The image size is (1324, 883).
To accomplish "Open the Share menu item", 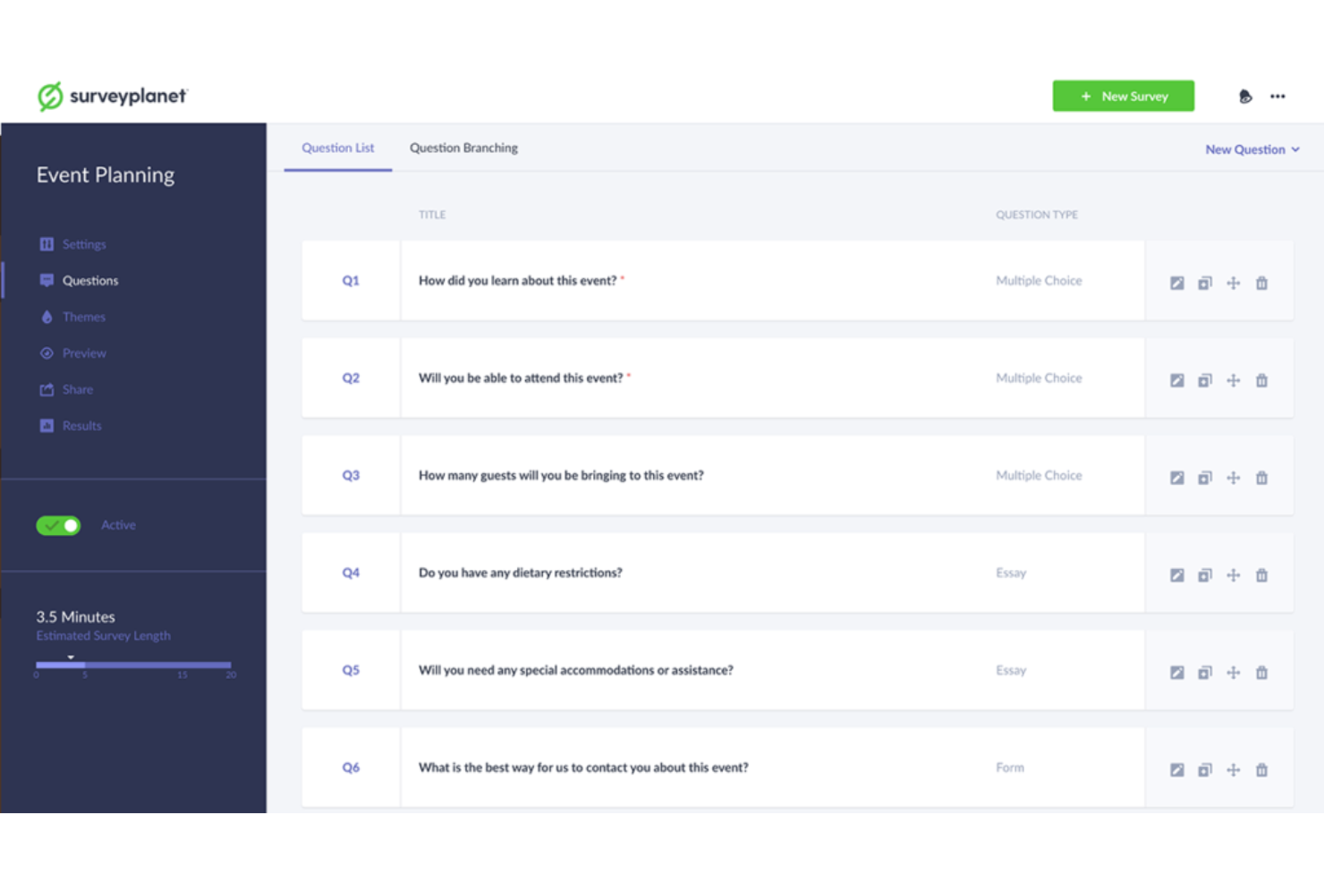I will point(77,389).
